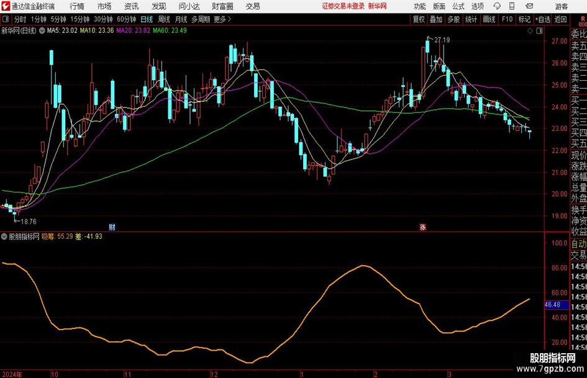This screenshot has width=587, height=378.
Task: Open the 画线 drawing tools
Action: pyautogui.click(x=489, y=19)
